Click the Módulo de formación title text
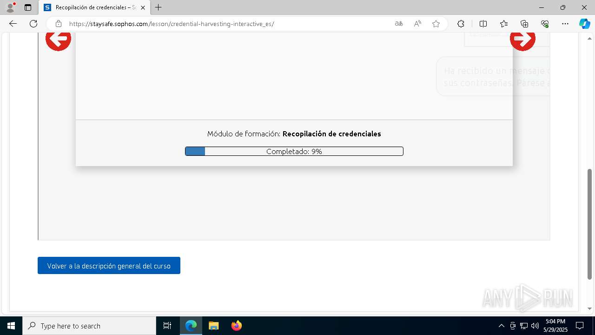Viewport: 595px width, 335px height. (x=294, y=134)
